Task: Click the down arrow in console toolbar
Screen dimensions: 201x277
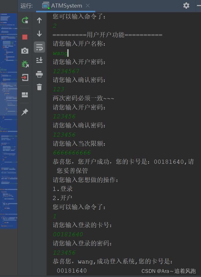Action: [x=39, y=33]
